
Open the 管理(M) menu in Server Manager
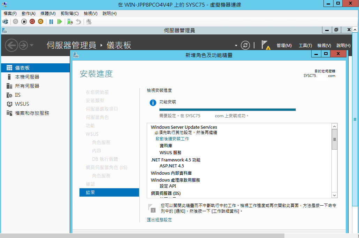284,46
